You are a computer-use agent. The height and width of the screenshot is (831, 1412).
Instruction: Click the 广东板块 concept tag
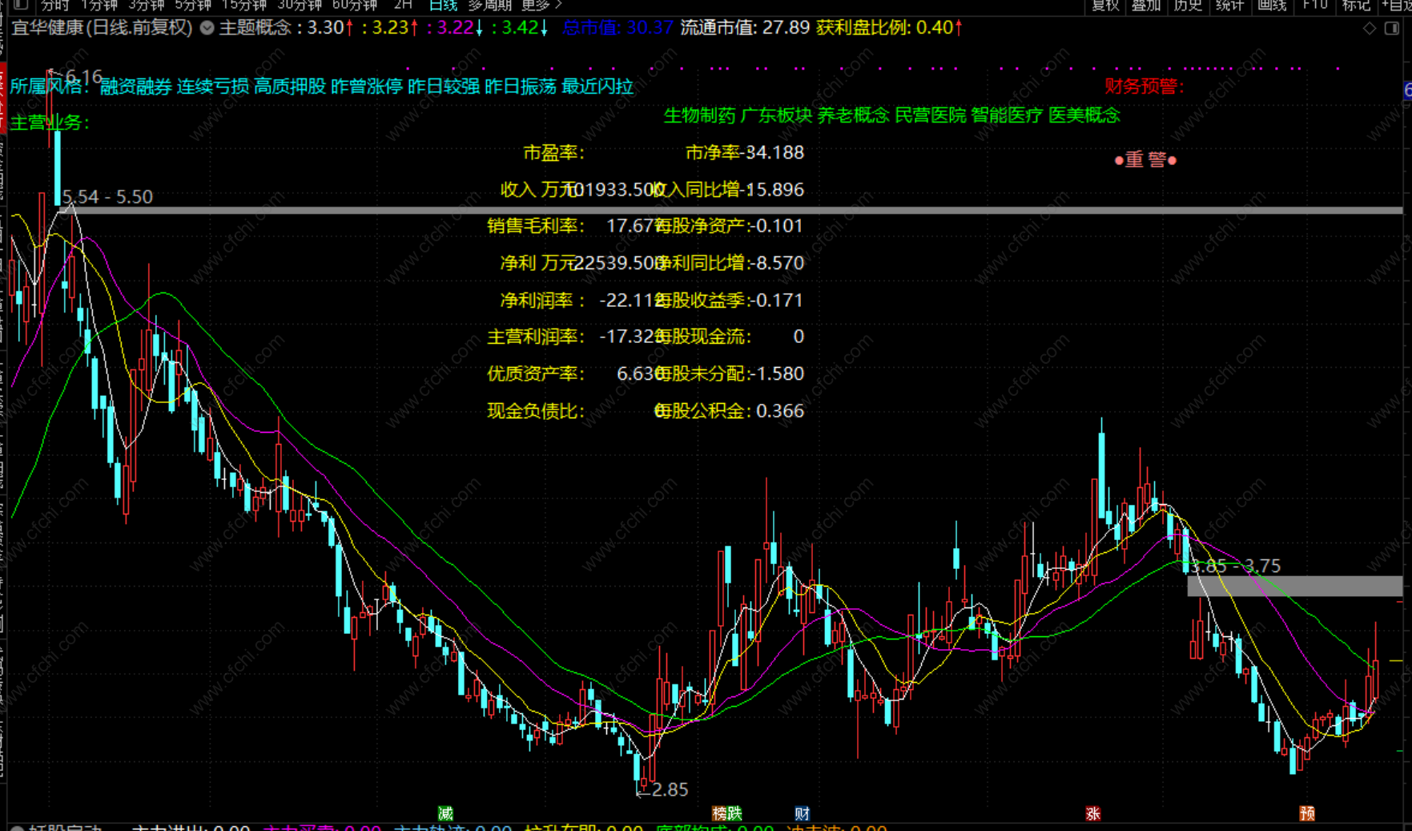776,115
